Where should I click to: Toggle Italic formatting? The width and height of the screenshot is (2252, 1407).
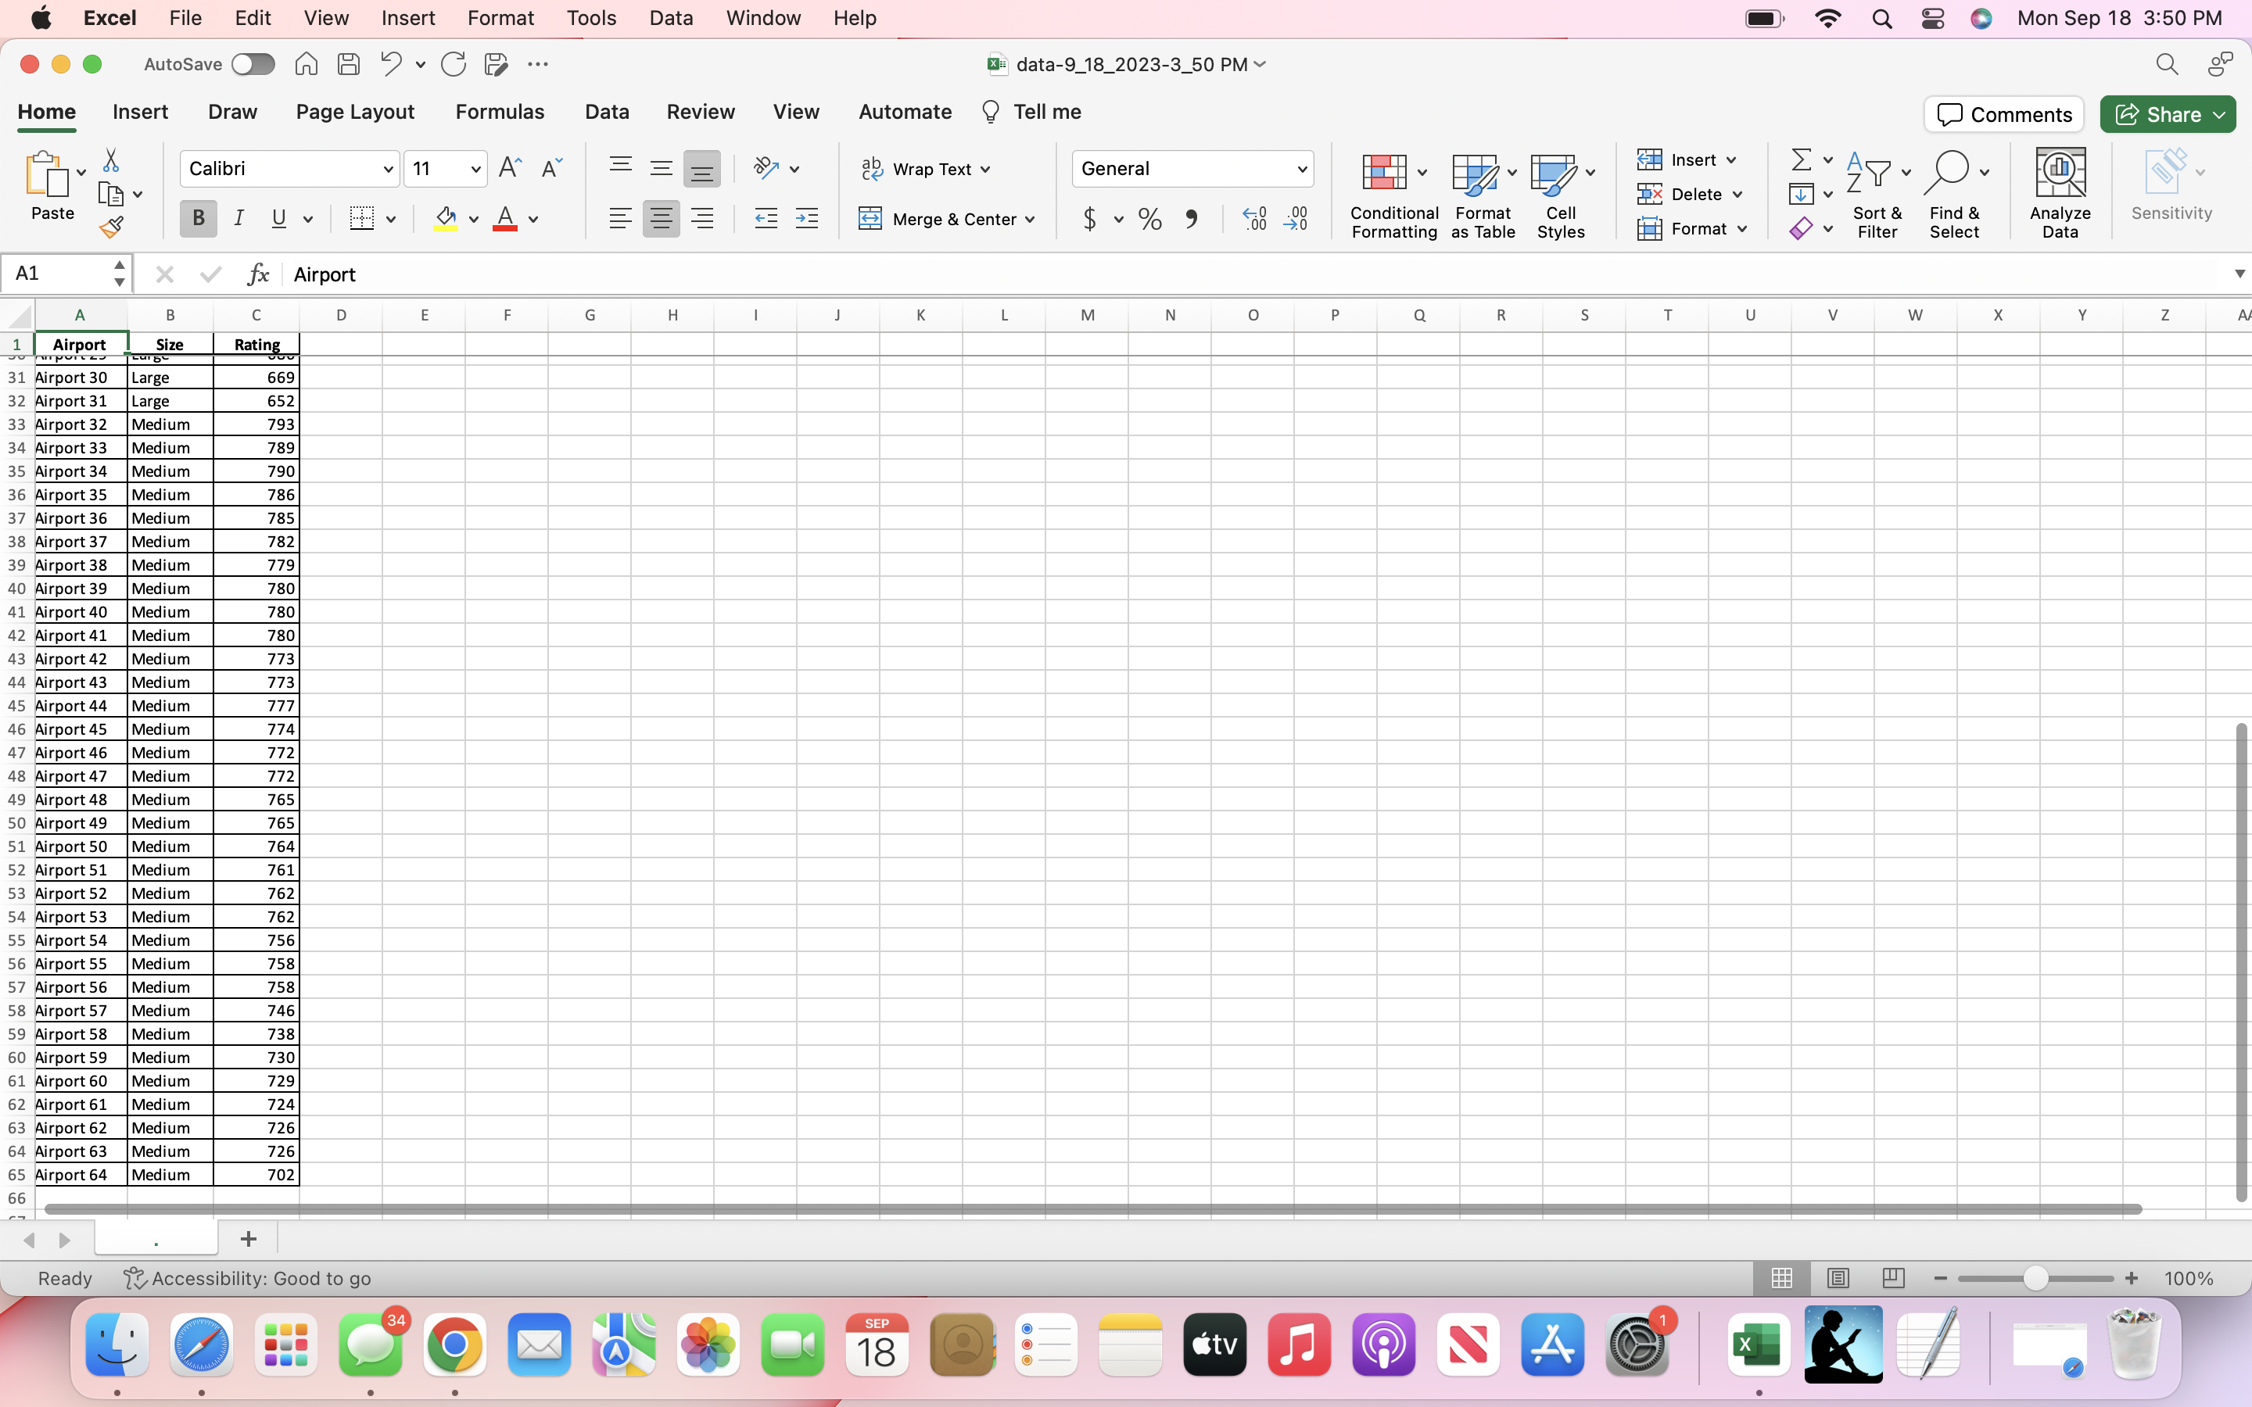pos(239,219)
